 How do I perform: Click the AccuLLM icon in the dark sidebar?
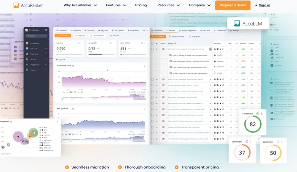coord(27,49)
